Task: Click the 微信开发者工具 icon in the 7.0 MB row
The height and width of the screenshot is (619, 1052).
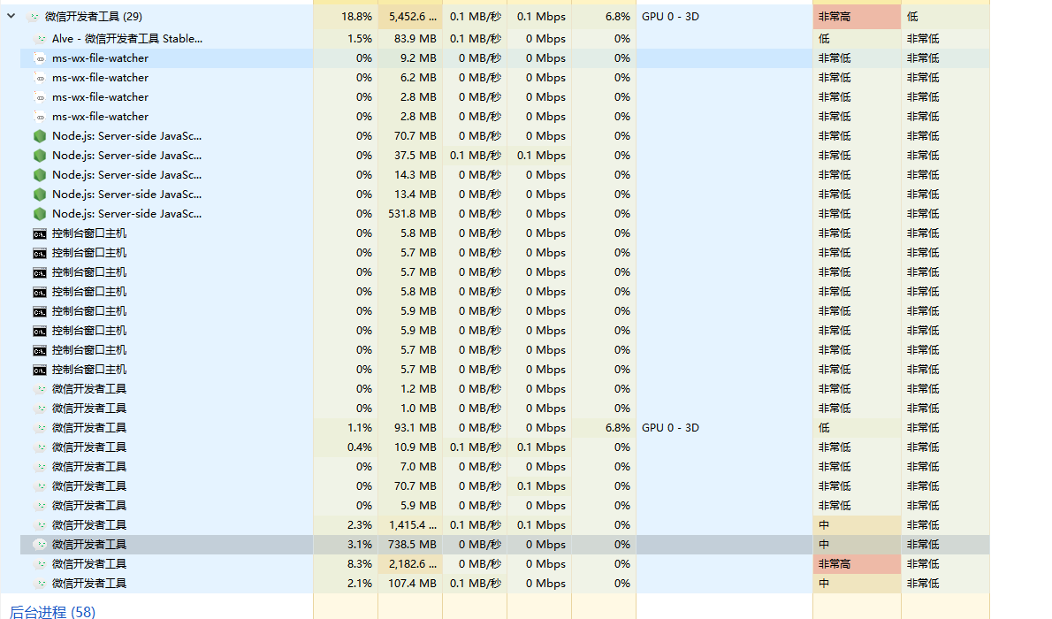Action: [x=41, y=467]
